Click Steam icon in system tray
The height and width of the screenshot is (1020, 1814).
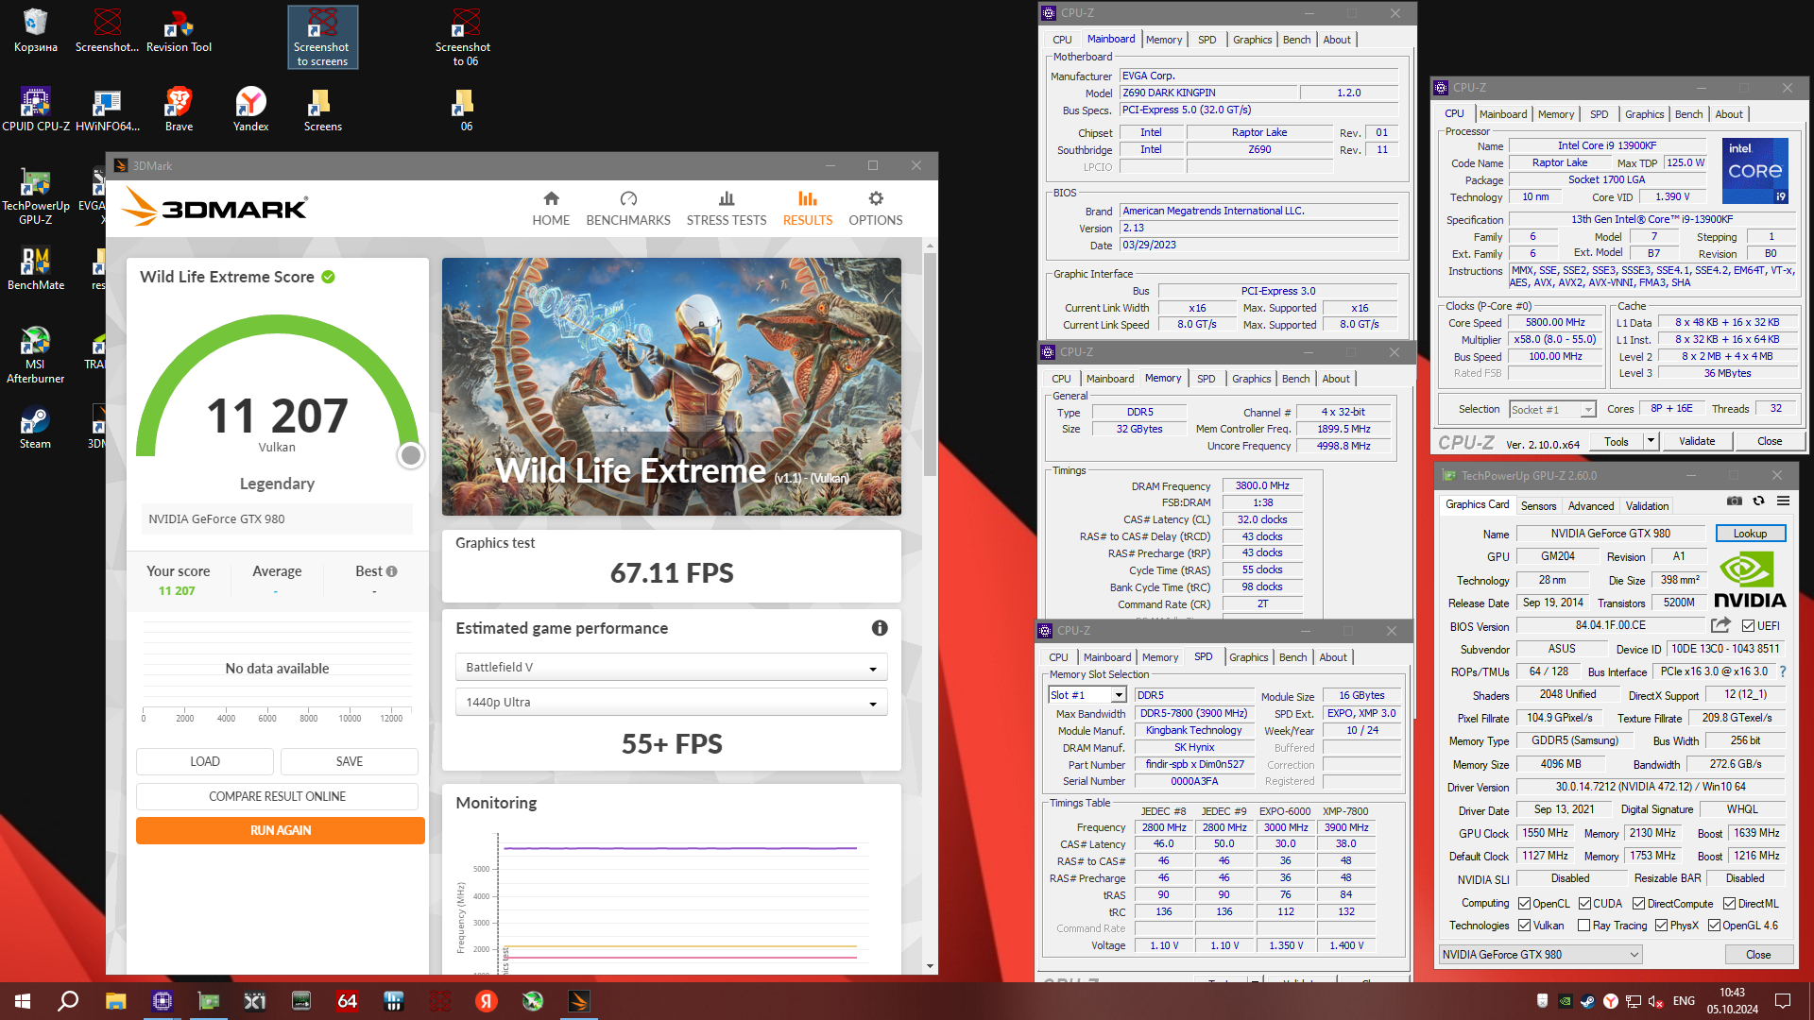click(1587, 1001)
